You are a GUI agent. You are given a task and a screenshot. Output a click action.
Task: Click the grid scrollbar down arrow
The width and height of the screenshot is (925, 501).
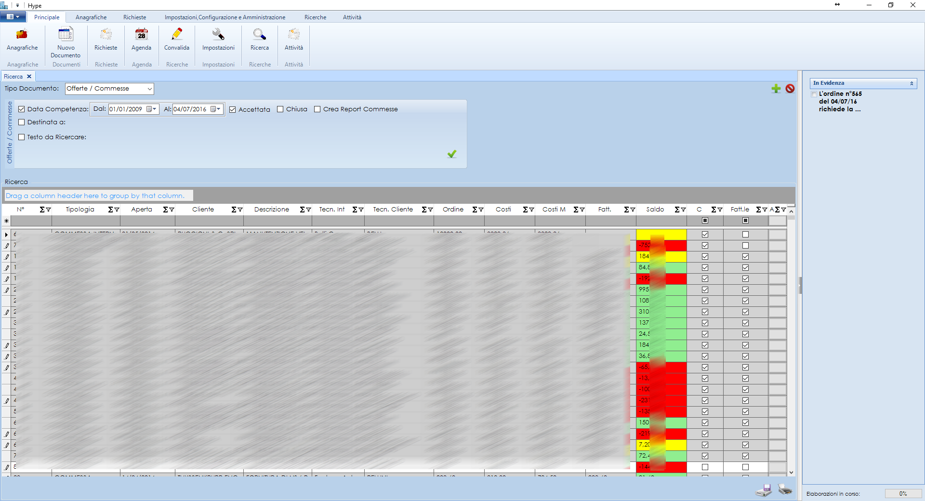click(x=791, y=473)
